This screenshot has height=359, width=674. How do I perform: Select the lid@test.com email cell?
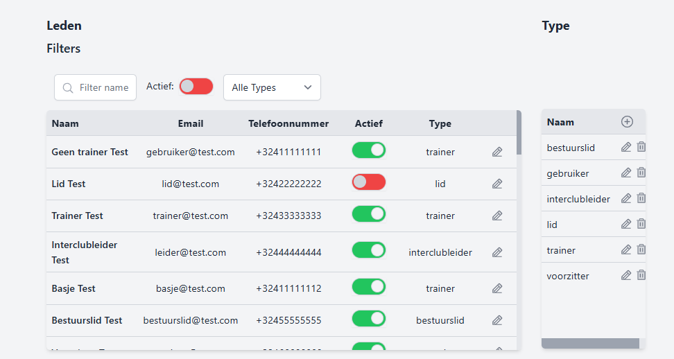click(x=191, y=184)
